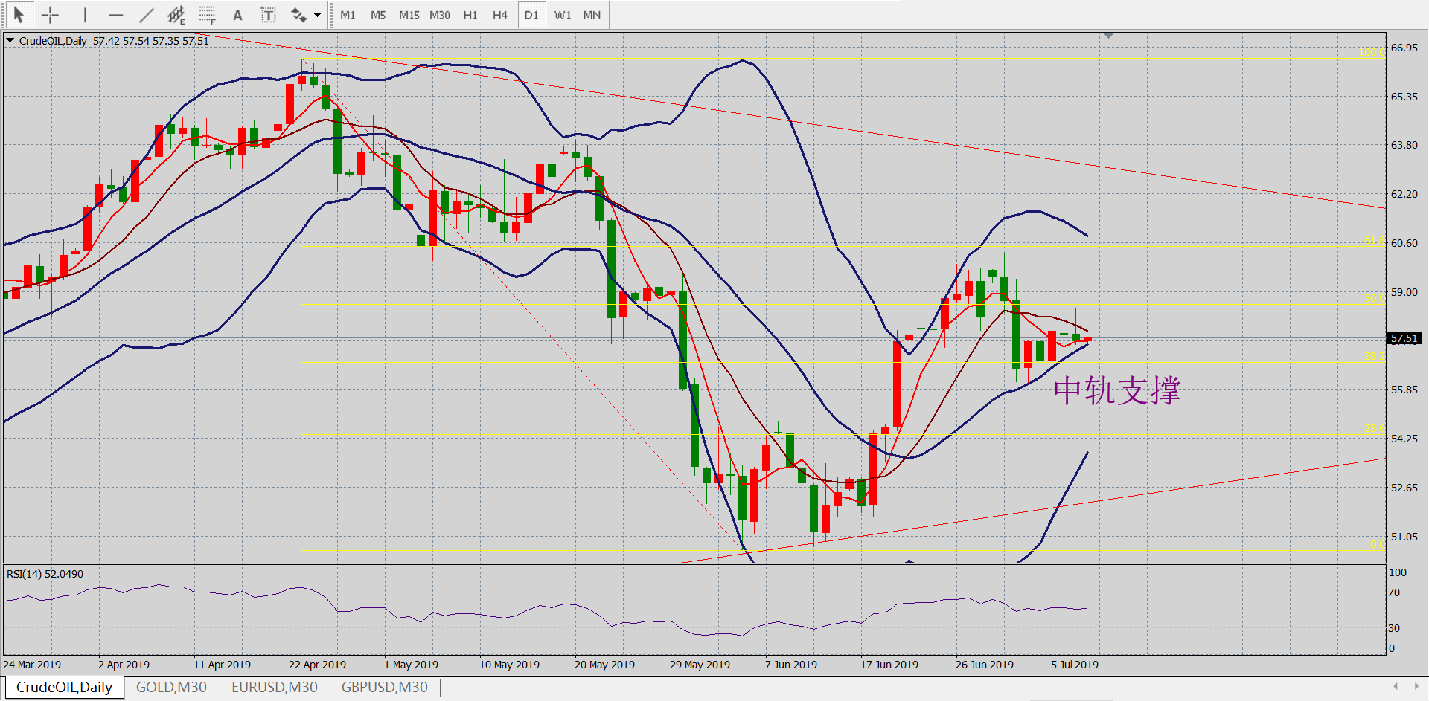The height and width of the screenshot is (701, 1429).
Task: Select the Fibonacci retracement tool
Action: [x=207, y=15]
